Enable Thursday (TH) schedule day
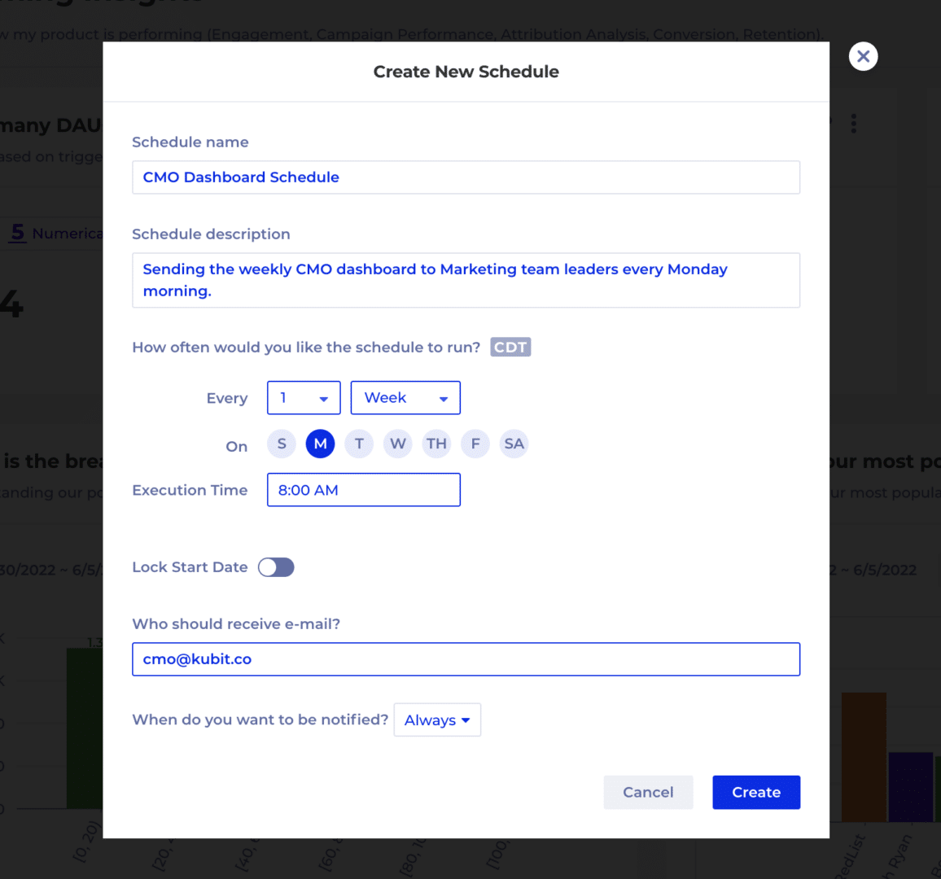This screenshot has width=941, height=879. pyautogui.click(x=436, y=444)
